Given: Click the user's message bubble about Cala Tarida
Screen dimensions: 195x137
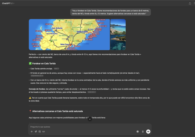Looking at the screenshot, I should 110,12.
